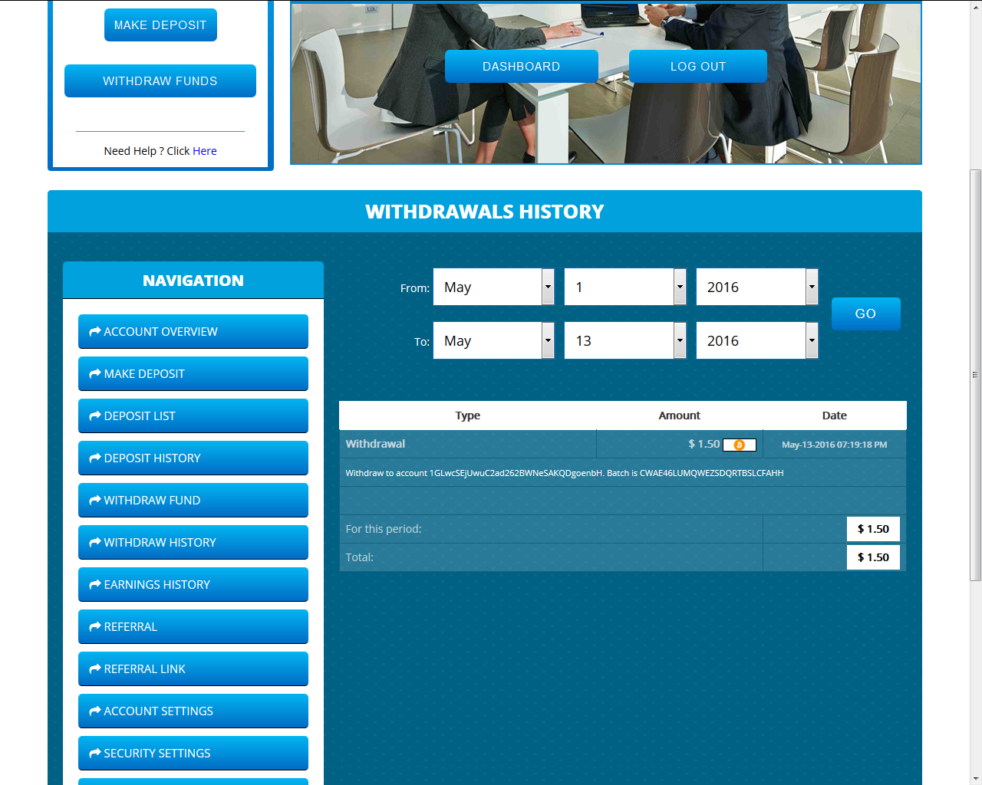Screen dimensions: 982x785
Task: Click the Total $1.50 value
Action: pyautogui.click(x=873, y=557)
